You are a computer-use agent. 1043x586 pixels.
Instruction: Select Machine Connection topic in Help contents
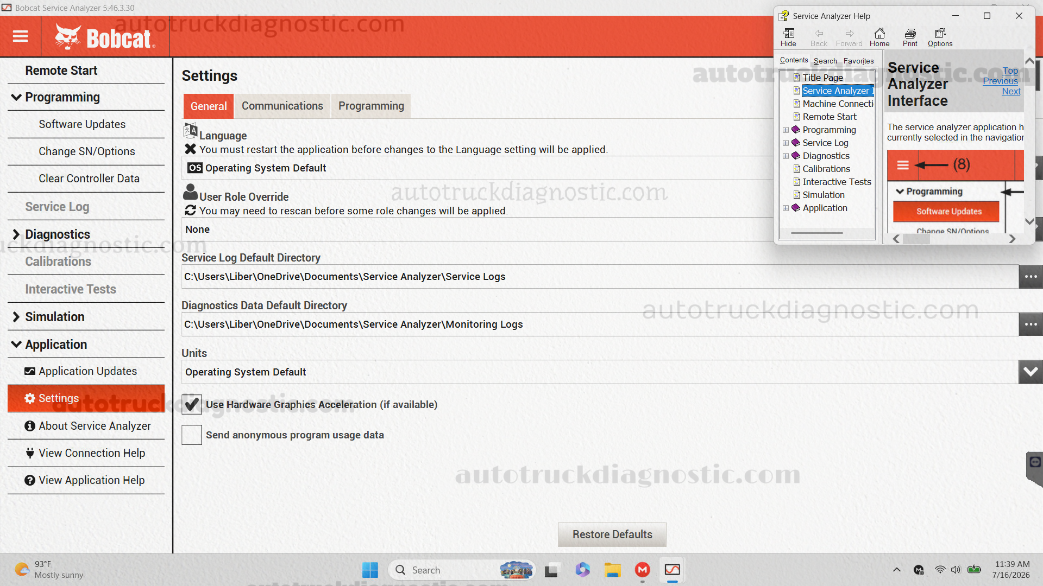click(x=838, y=104)
